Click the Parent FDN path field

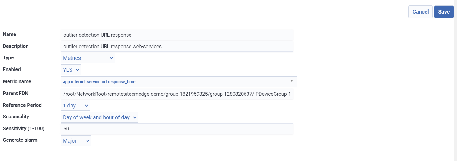pos(177,94)
